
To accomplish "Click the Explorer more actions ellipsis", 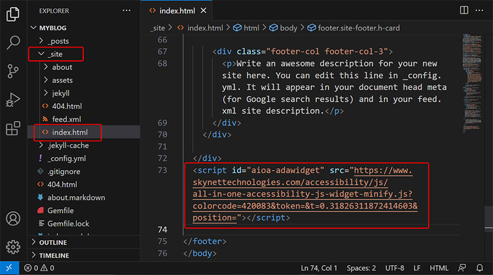I will point(127,11).
